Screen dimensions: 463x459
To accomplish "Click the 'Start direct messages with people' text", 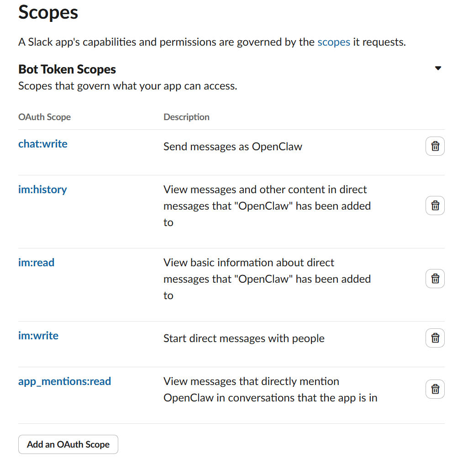I will (244, 338).
